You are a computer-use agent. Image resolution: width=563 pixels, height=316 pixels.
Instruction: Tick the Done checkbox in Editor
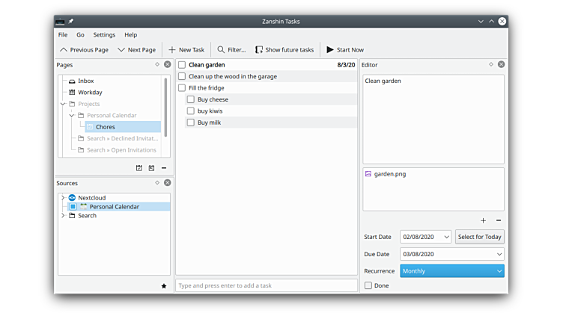368,285
